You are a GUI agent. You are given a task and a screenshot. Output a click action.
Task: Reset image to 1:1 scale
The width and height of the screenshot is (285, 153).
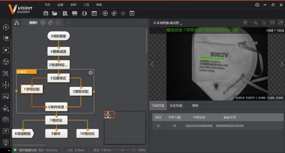[272, 23]
